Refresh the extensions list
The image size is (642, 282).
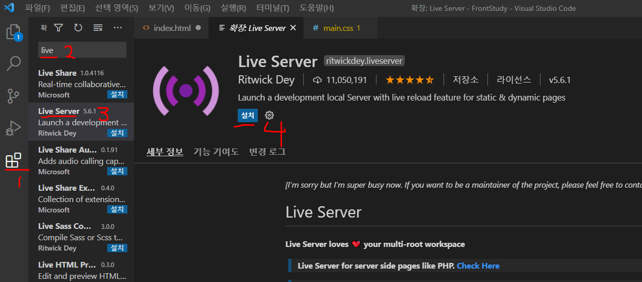pyautogui.click(x=78, y=27)
